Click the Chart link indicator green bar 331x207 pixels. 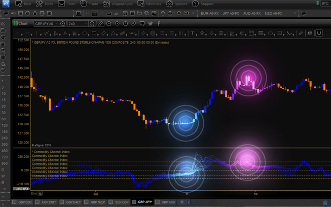tap(15, 23)
